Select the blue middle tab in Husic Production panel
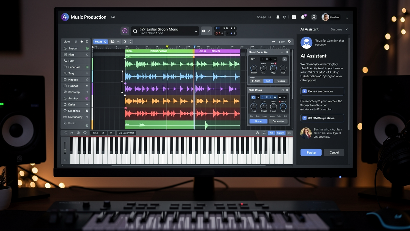Screen dimensions: 410x231 268,81
